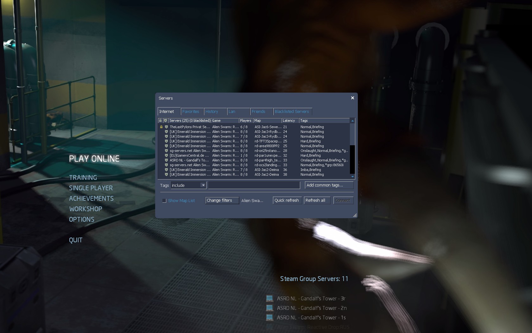Click the shield icon on the rd-par4high row
This screenshot has height=333, width=532.
(x=166, y=160)
